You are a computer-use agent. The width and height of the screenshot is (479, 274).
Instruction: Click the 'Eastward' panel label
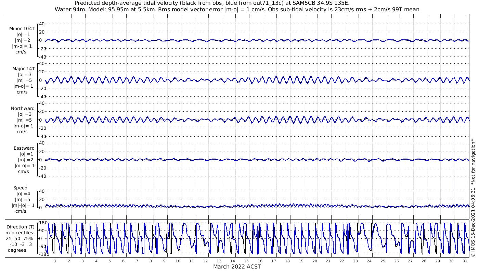[x=24, y=148]
